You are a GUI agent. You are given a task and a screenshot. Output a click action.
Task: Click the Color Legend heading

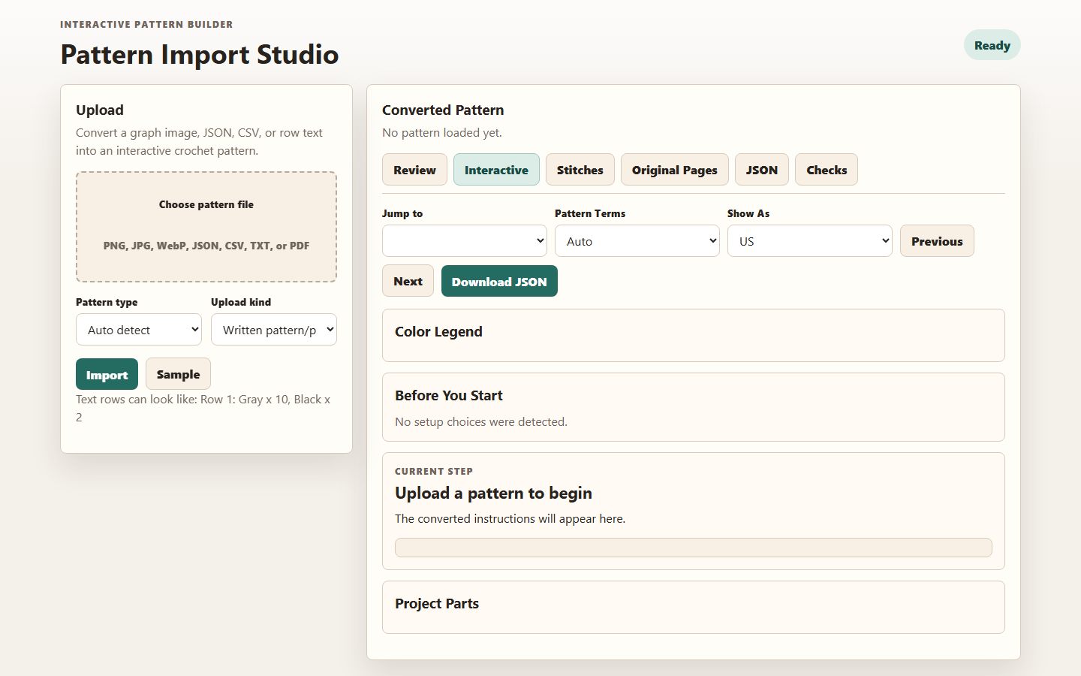[438, 332]
